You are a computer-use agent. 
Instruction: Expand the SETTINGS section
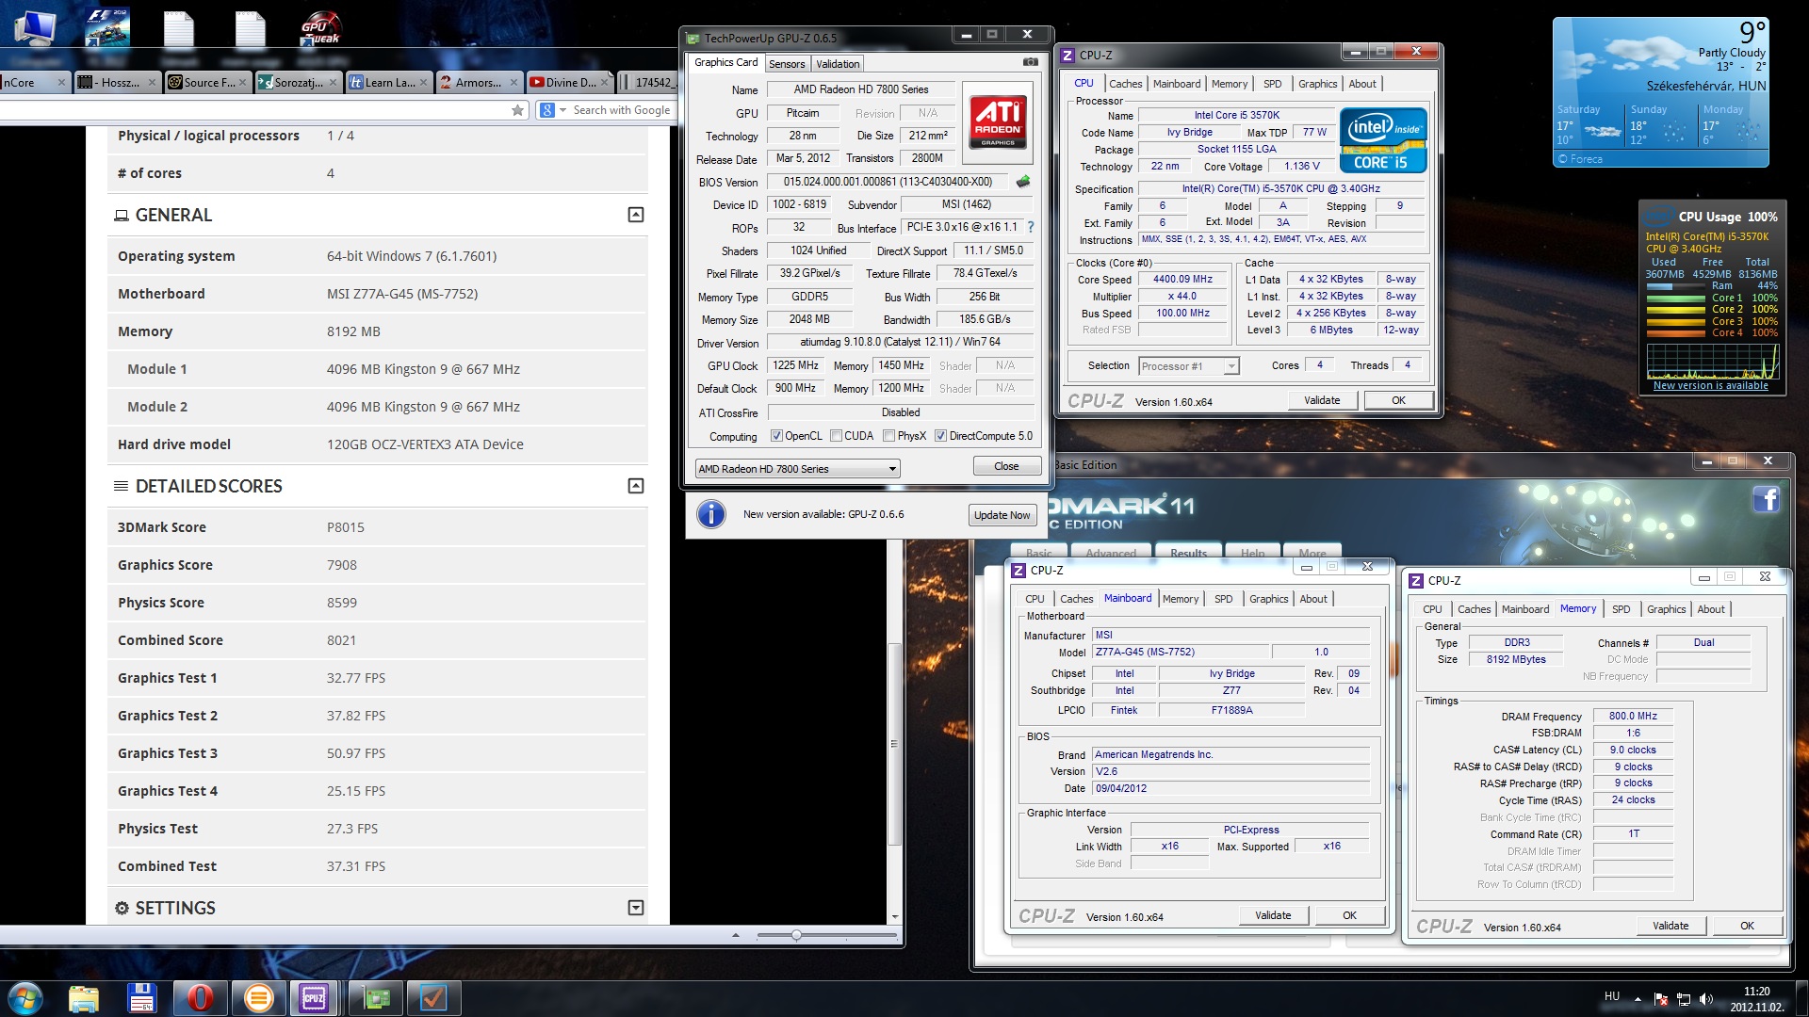click(x=636, y=908)
